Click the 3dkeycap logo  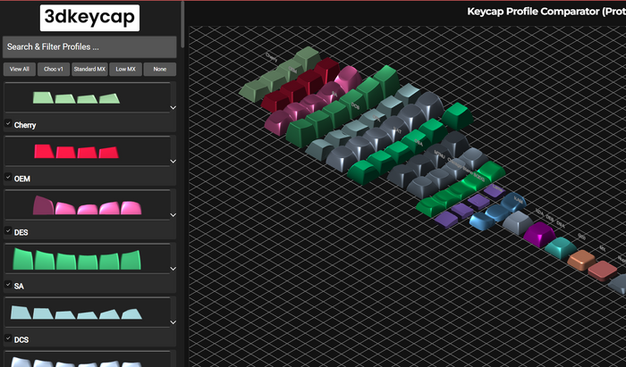(89, 18)
